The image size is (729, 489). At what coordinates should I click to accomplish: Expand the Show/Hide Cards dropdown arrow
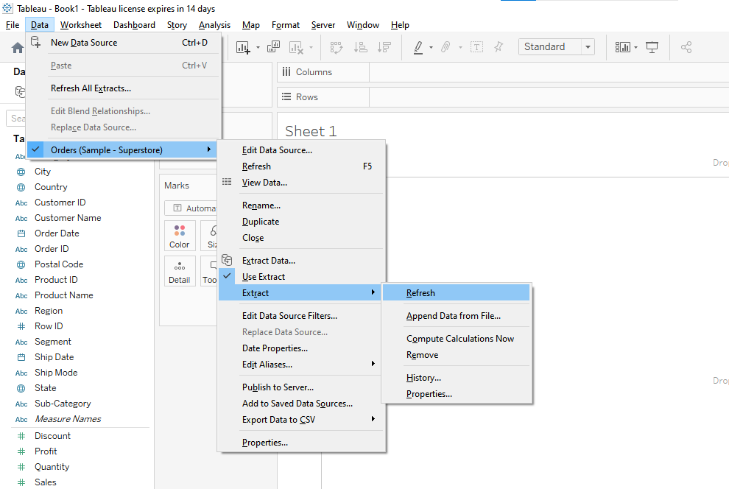click(636, 47)
